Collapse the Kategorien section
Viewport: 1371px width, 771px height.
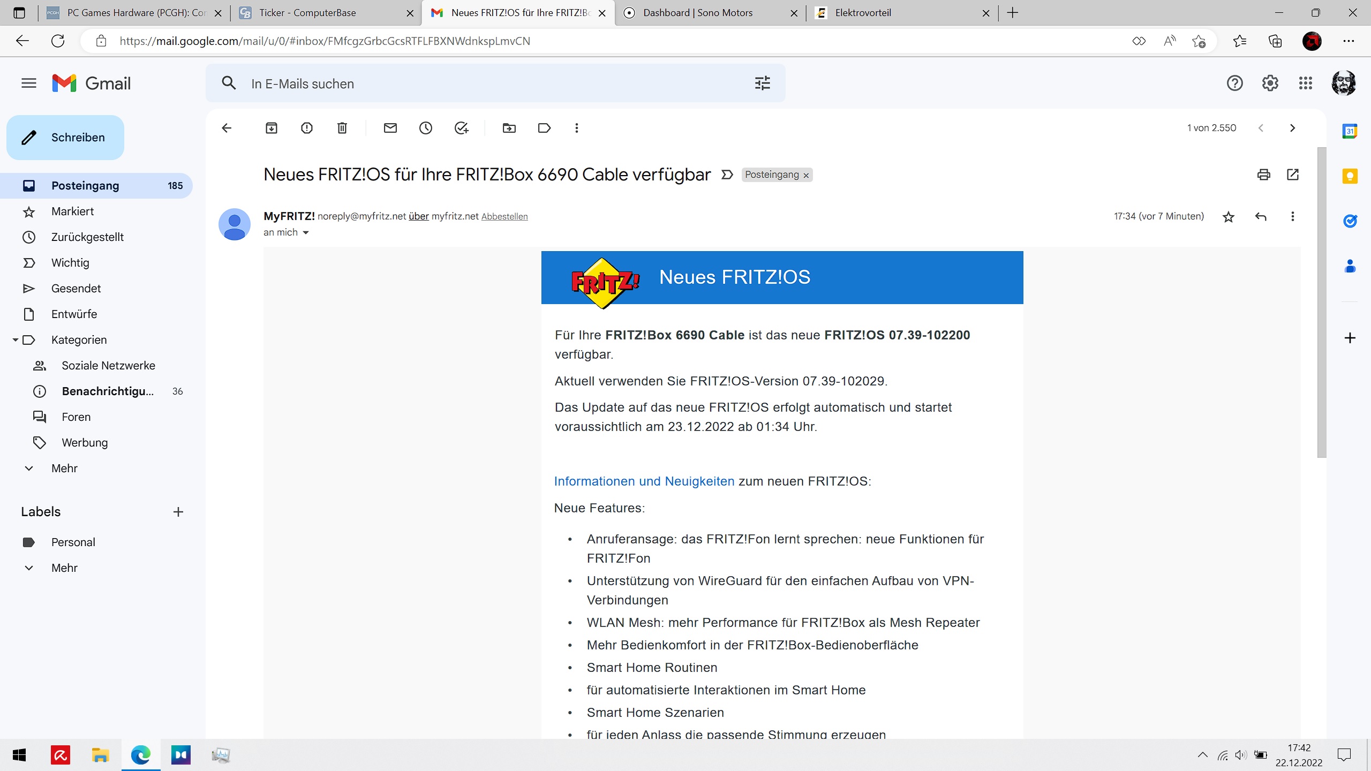pos(16,340)
